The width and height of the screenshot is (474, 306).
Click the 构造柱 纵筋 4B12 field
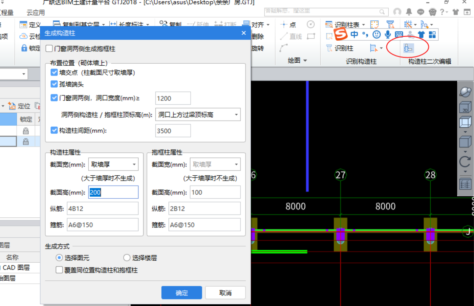click(x=103, y=208)
